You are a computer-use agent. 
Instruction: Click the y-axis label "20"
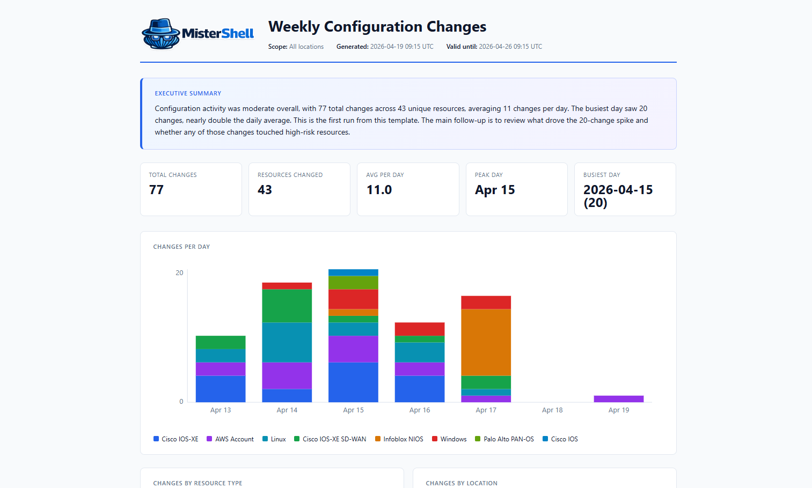click(x=179, y=273)
